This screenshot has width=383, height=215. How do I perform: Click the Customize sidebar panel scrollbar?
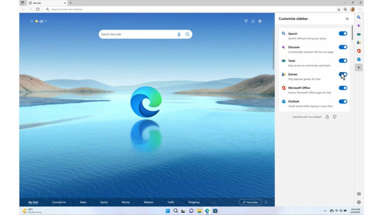(x=352, y=33)
